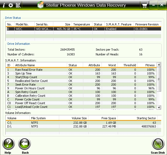Open the info (i) icon in title bar
167x155 pixels.
tap(4, 5)
